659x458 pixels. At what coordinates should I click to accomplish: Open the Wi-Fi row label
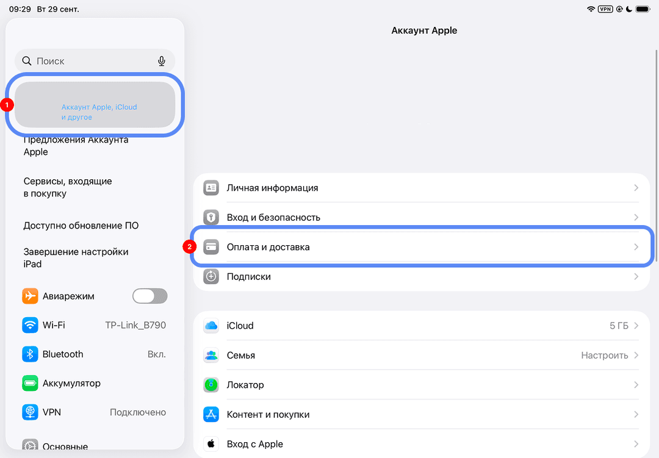[x=54, y=325]
